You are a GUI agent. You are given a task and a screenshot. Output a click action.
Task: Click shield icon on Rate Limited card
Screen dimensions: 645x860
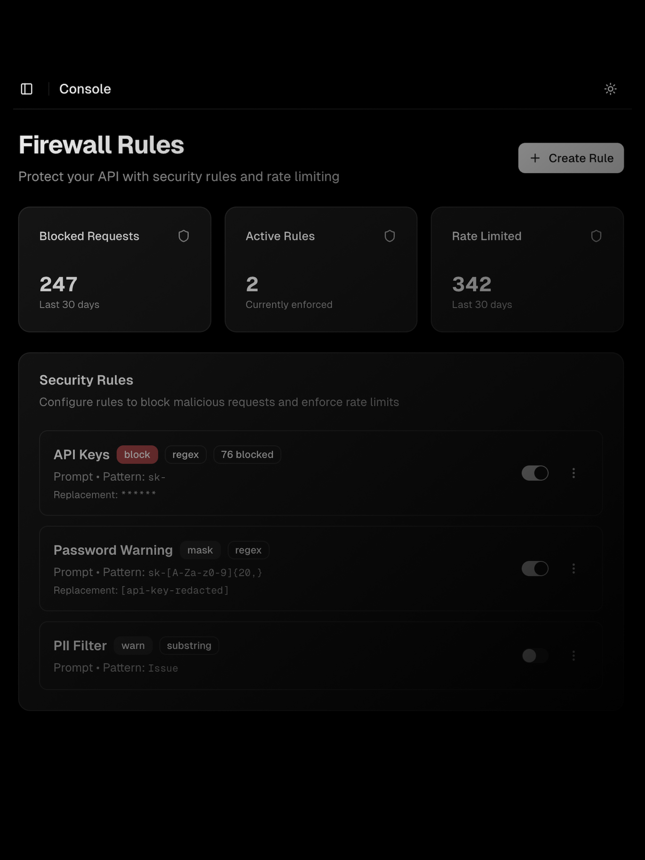tap(596, 236)
